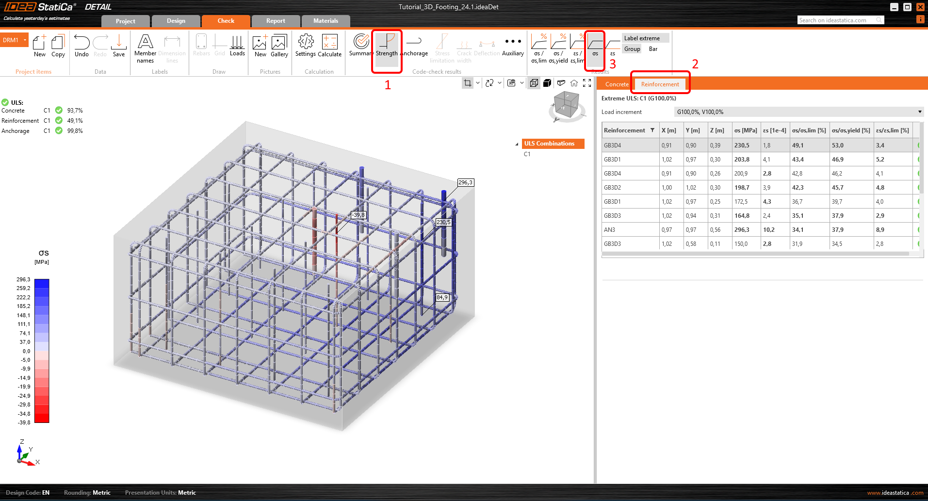Select the Strength code-check result
928x501 pixels.
tap(387, 46)
